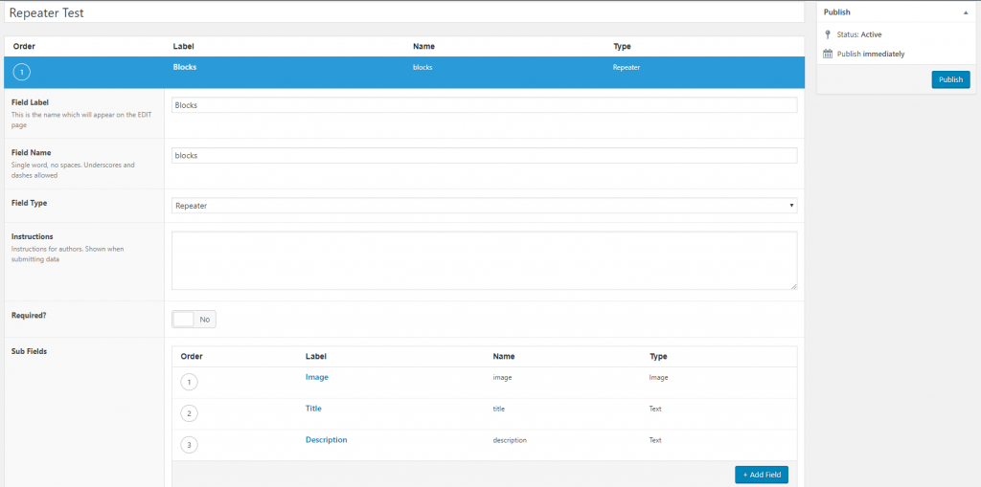This screenshot has height=487, width=981.
Task: Click the pin icon next to Status
Action: tap(828, 34)
